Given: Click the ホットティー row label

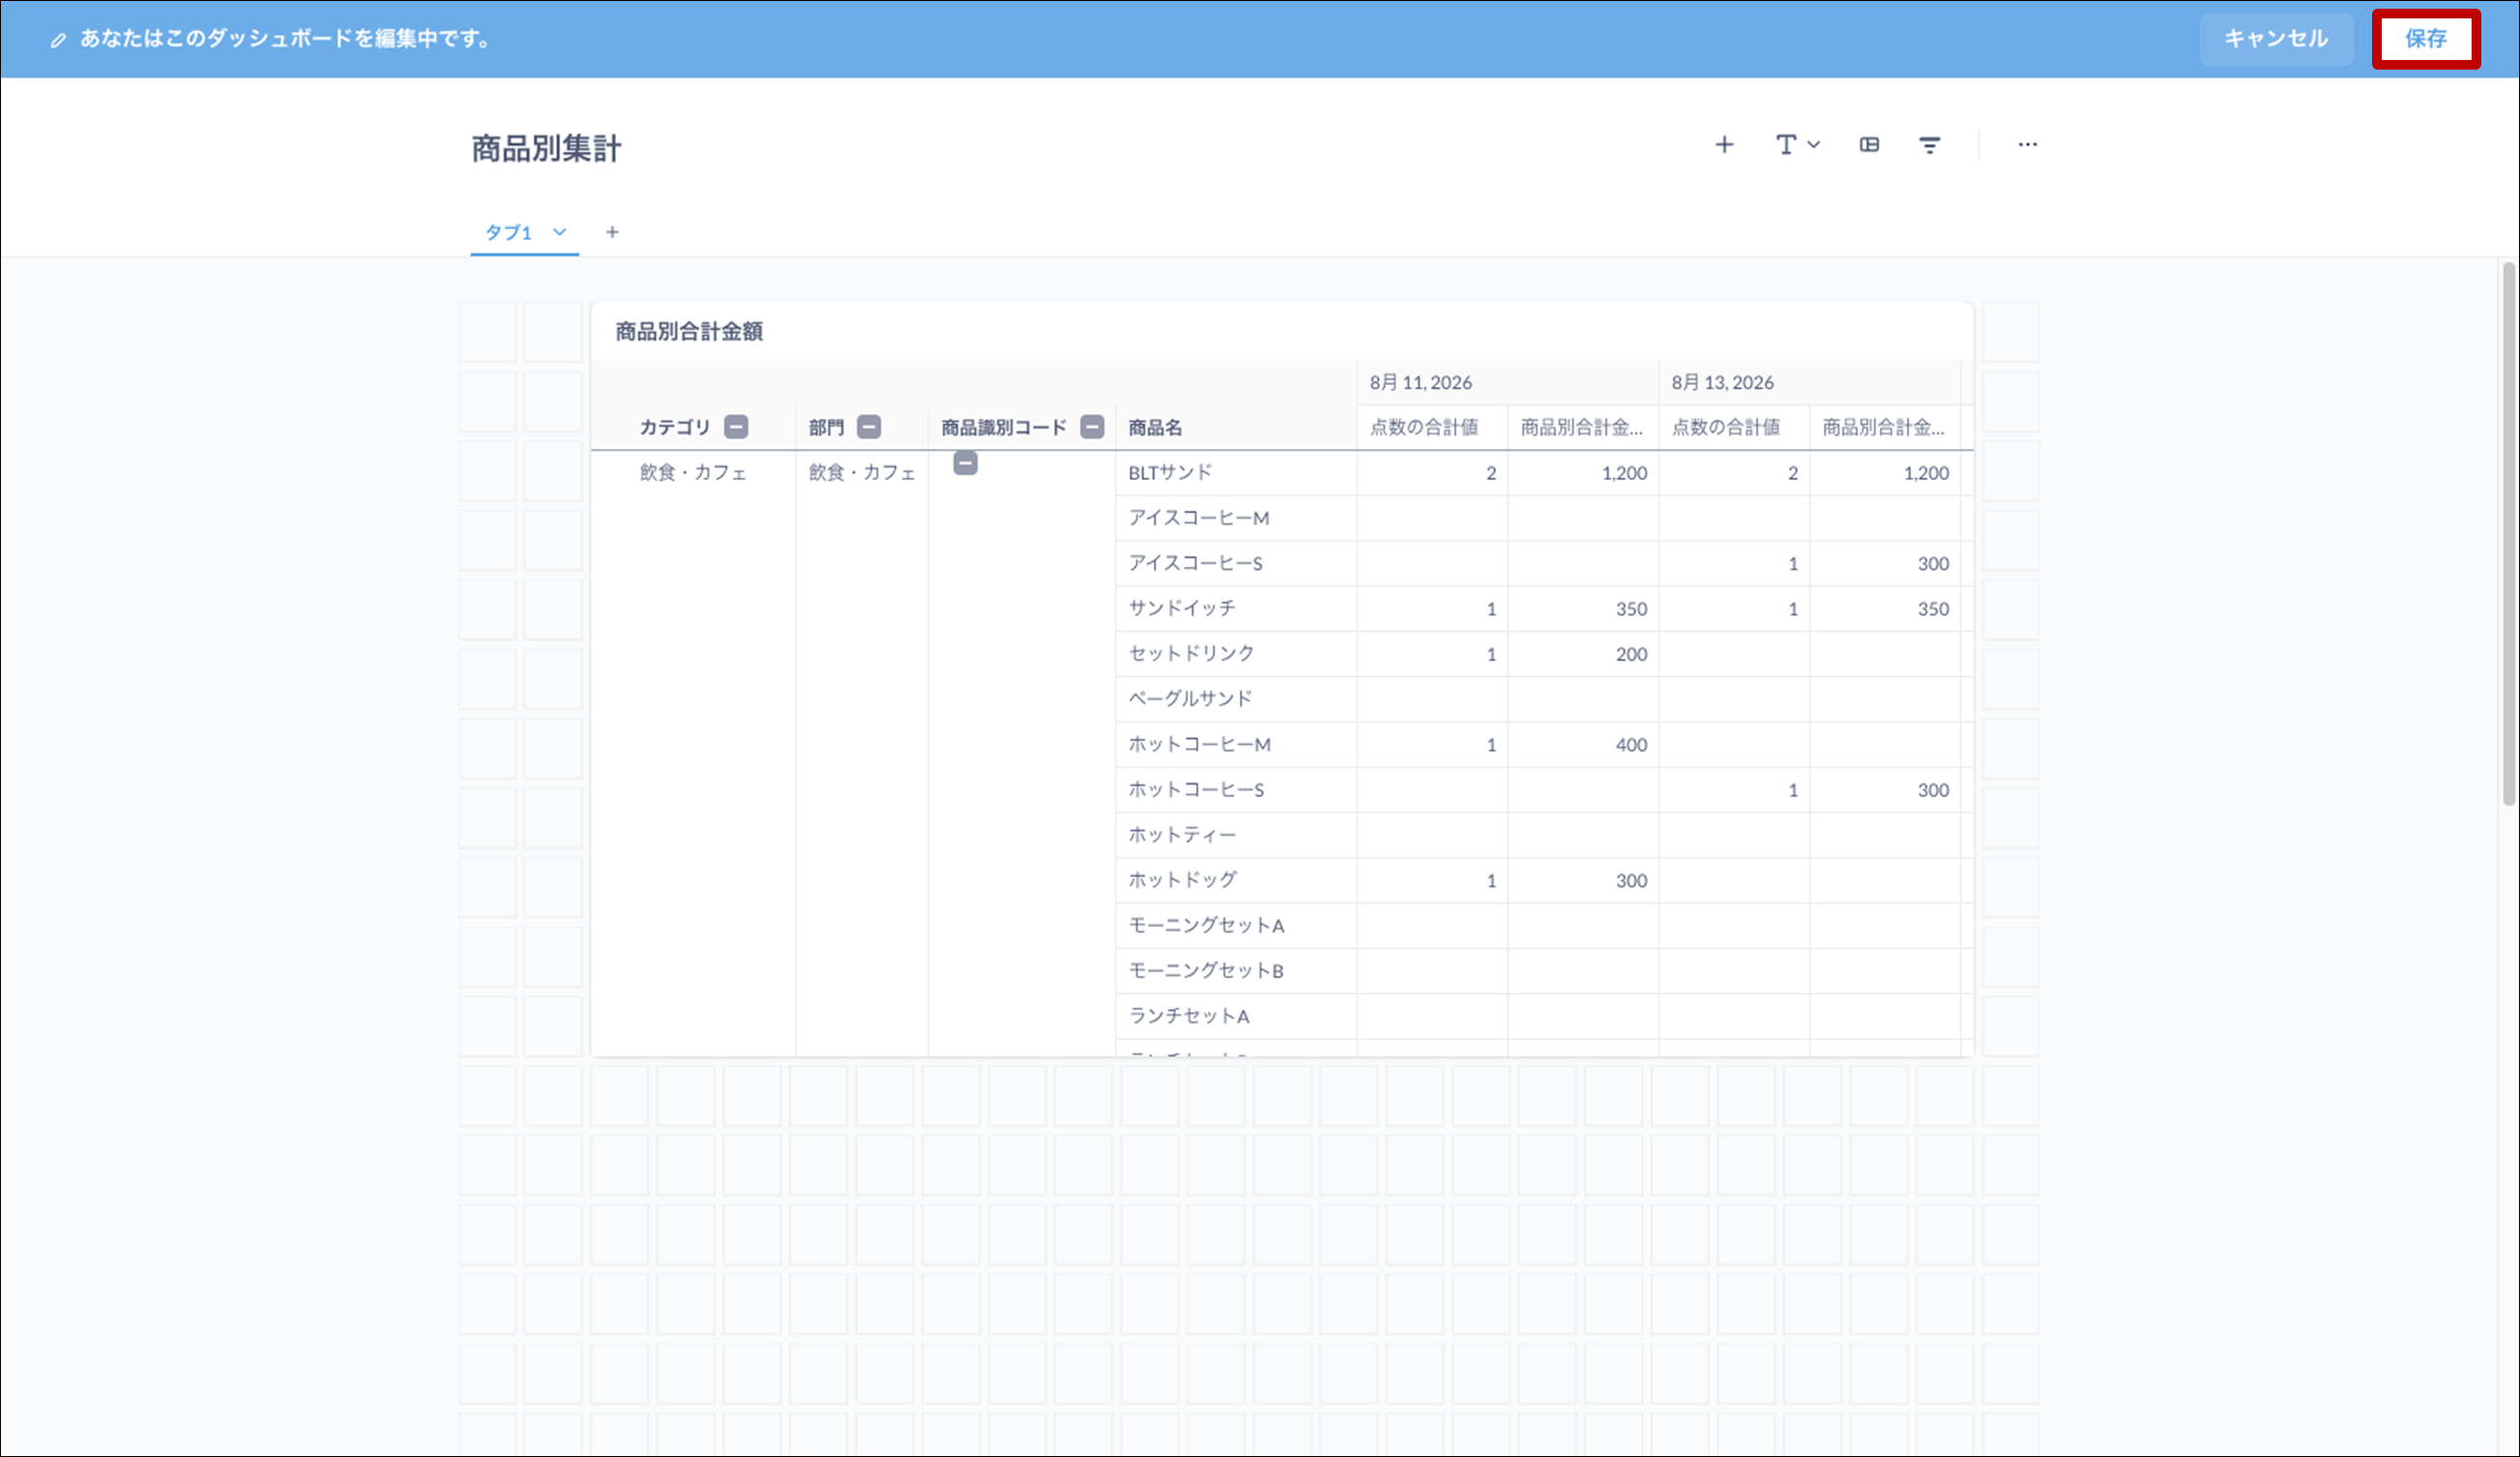Looking at the screenshot, I should coord(1183,835).
